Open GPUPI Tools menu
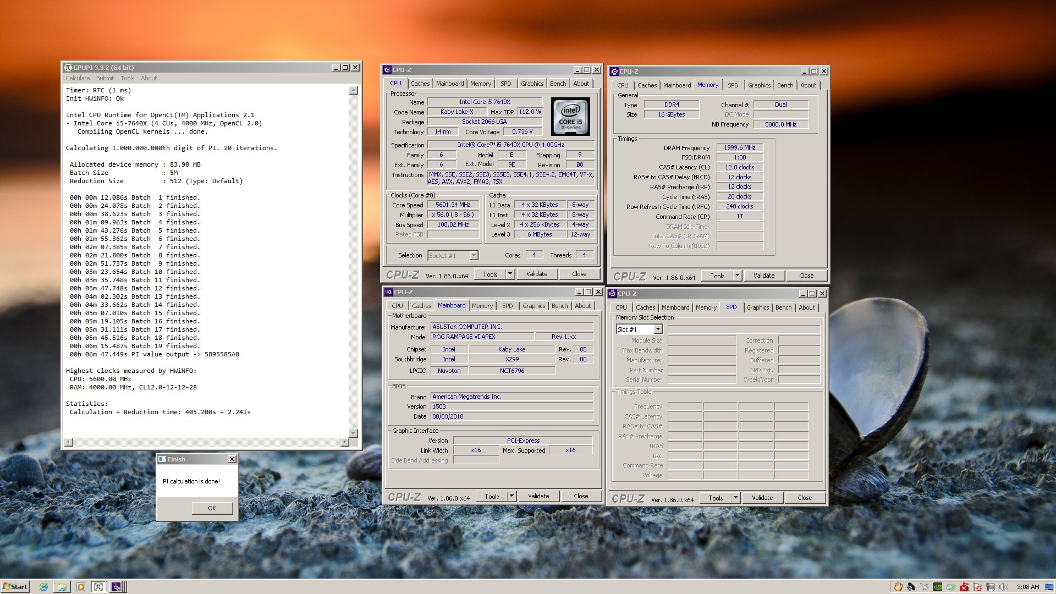The image size is (1056, 594). (128, 78)
